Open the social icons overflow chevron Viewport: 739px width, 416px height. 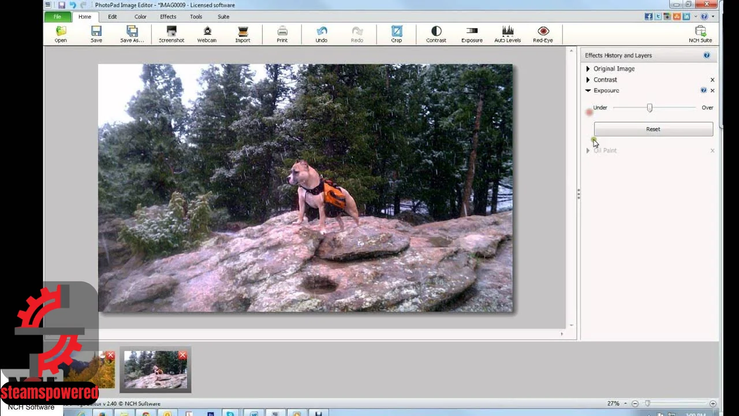tap(696, 17)
